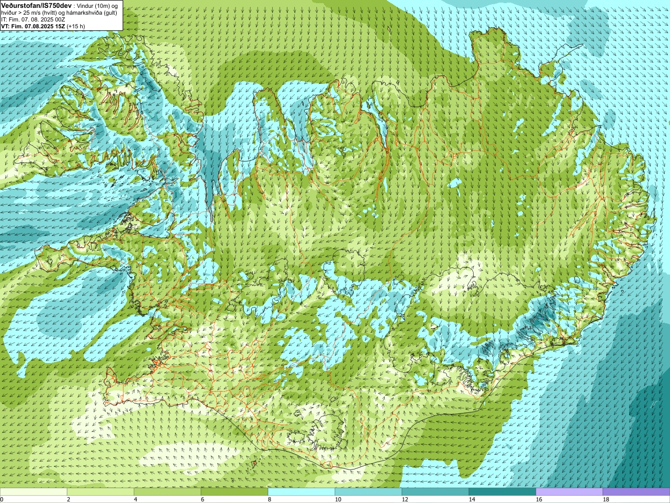Viewport: 670px width, 503px height.
Task: Click the dark teal 14–16 m/s legend swatch
Action: [x=502, y=492]
